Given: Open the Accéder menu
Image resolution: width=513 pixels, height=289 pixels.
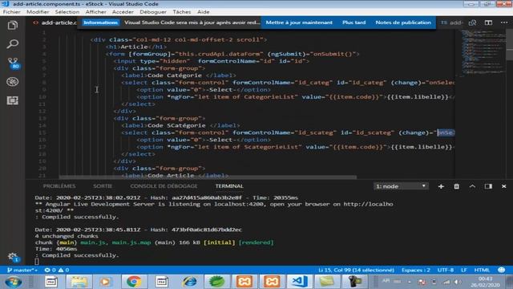Looking at the screenshot, I should pos(123,12).
